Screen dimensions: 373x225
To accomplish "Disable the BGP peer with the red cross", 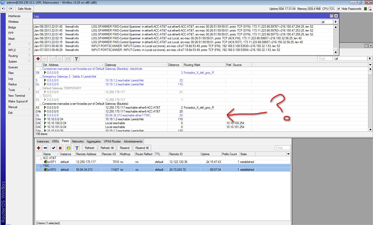I will [x=60, y=148].
